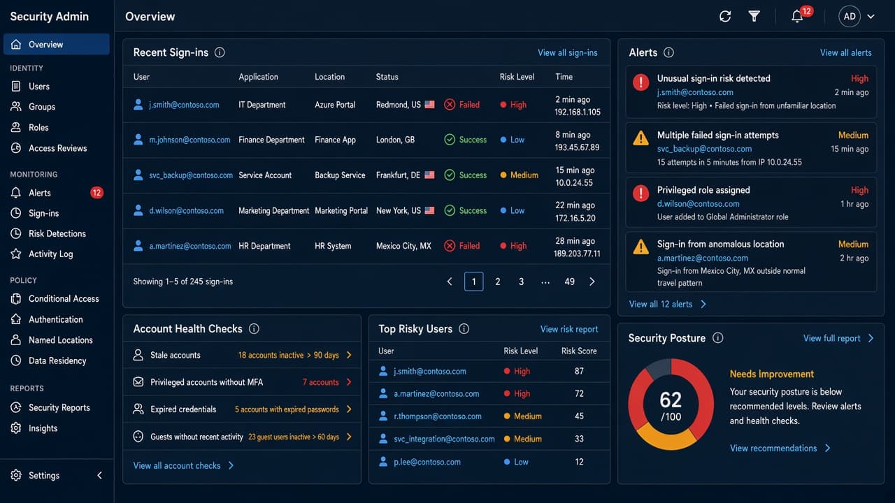Image resolution: width=895 pixels, height=503 pixels.
Task: Click the security posture score donut chart
Action: (x=671, y=404)
